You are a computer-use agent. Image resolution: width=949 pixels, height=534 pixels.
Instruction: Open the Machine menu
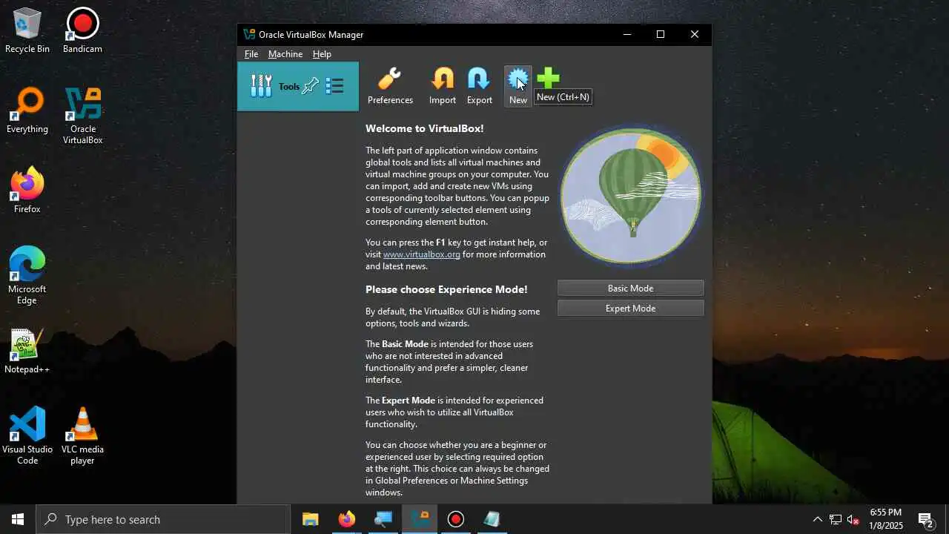[285, 54]
